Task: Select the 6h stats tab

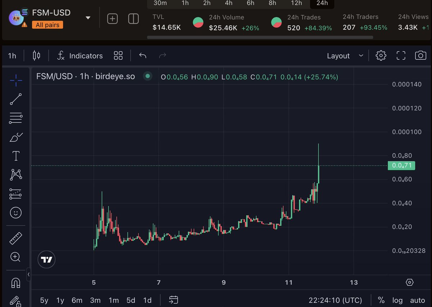Action: (251, 3)
